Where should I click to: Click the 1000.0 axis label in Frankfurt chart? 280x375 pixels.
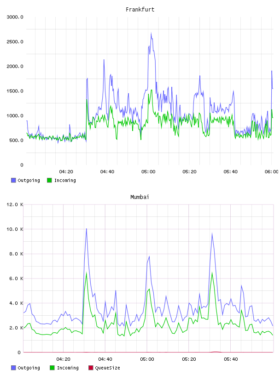coord(15,115)
